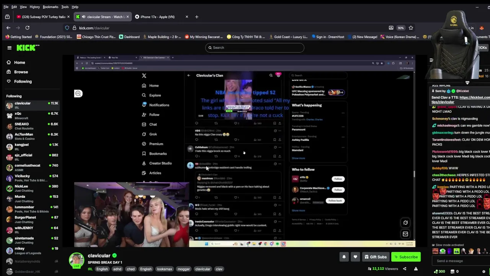Viewport: 490px width, 276px height.
Task: Open corneliusthecat channel in Following list
Action: pyautogui.click(x=32, y=168)
